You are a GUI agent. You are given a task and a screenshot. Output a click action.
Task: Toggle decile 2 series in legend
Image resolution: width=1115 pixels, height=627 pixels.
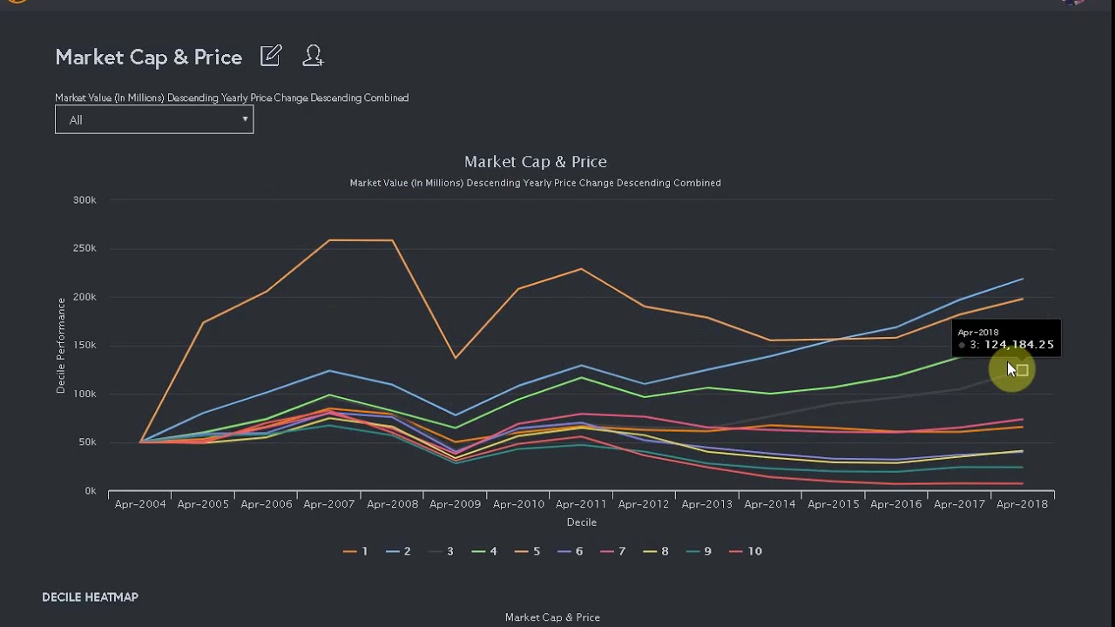pyautogui.click(x=398, y=551)
